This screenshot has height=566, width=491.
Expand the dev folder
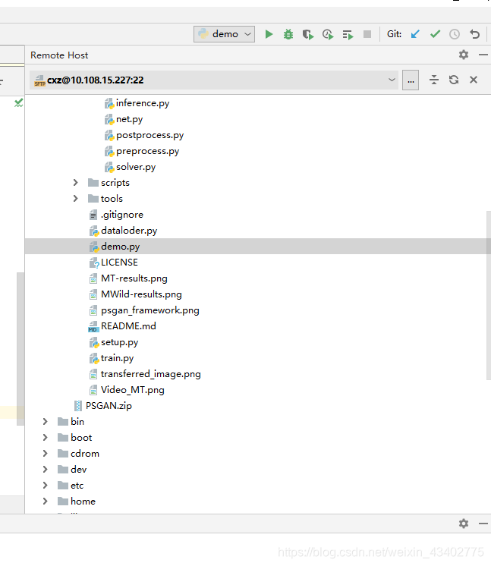(45, 469)
